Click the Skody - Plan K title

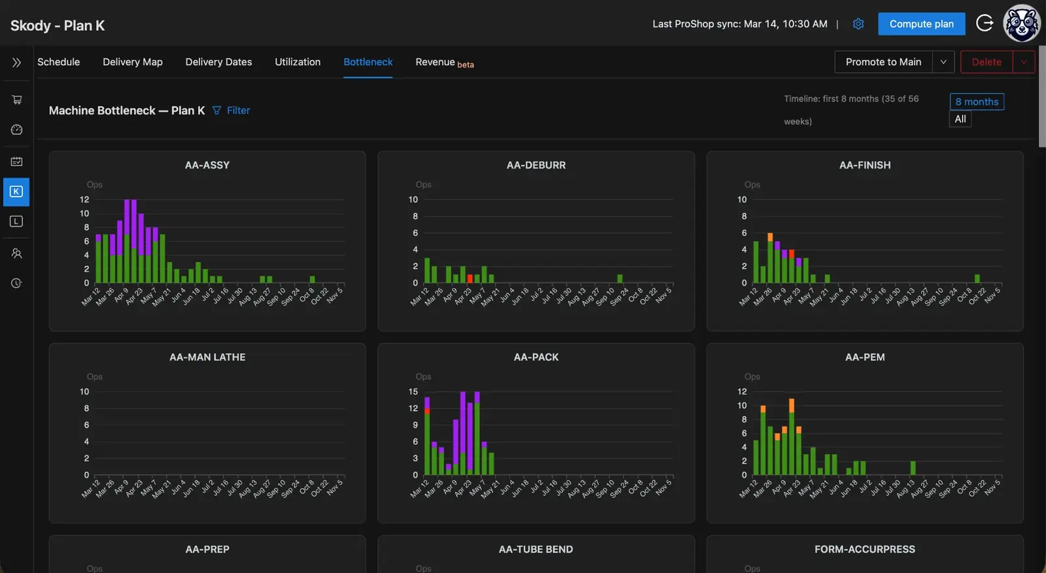tap(58, 25)
